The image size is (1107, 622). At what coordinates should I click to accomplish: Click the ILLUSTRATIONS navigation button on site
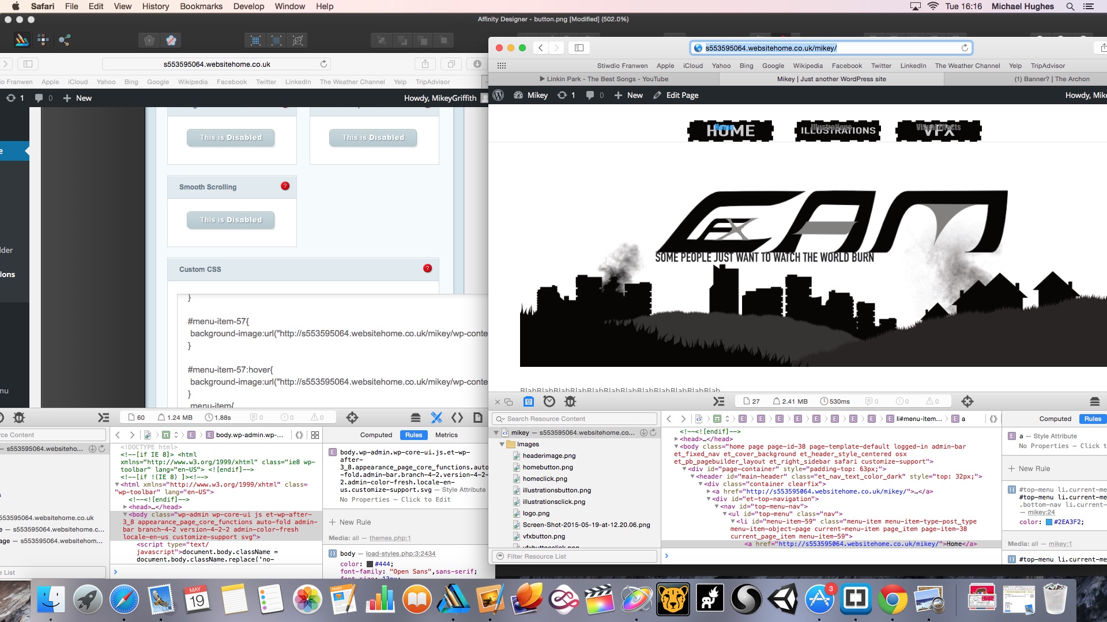tap(838, 131)
